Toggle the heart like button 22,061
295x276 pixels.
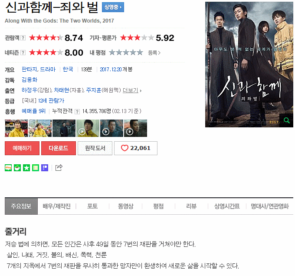pos(136,148)
